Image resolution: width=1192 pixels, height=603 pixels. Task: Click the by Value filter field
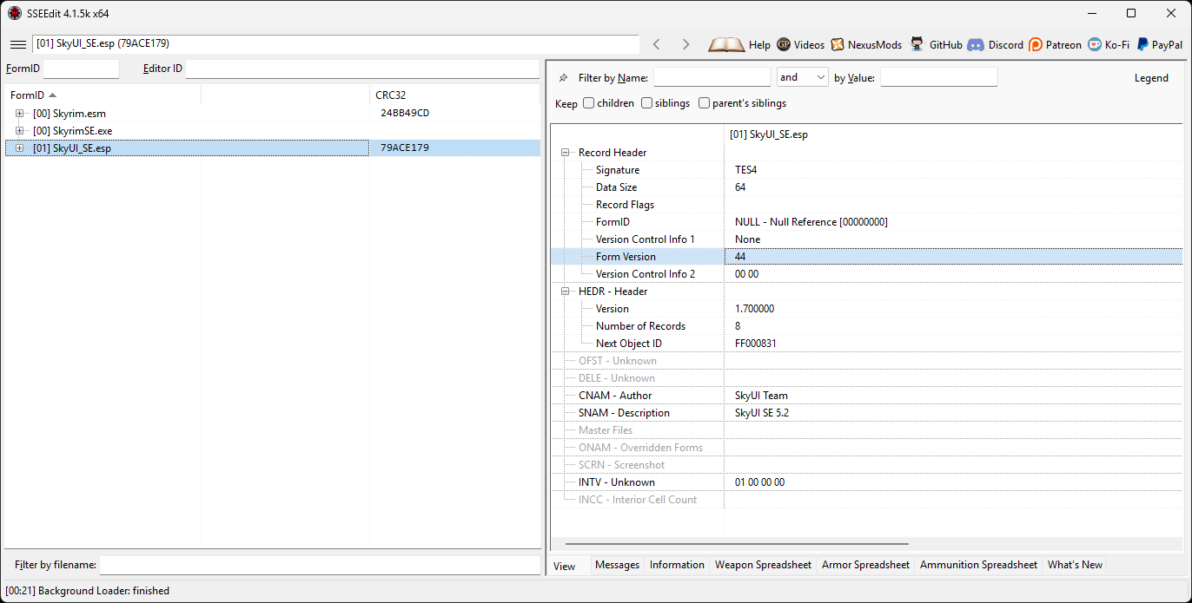click(x=939, y=77)
